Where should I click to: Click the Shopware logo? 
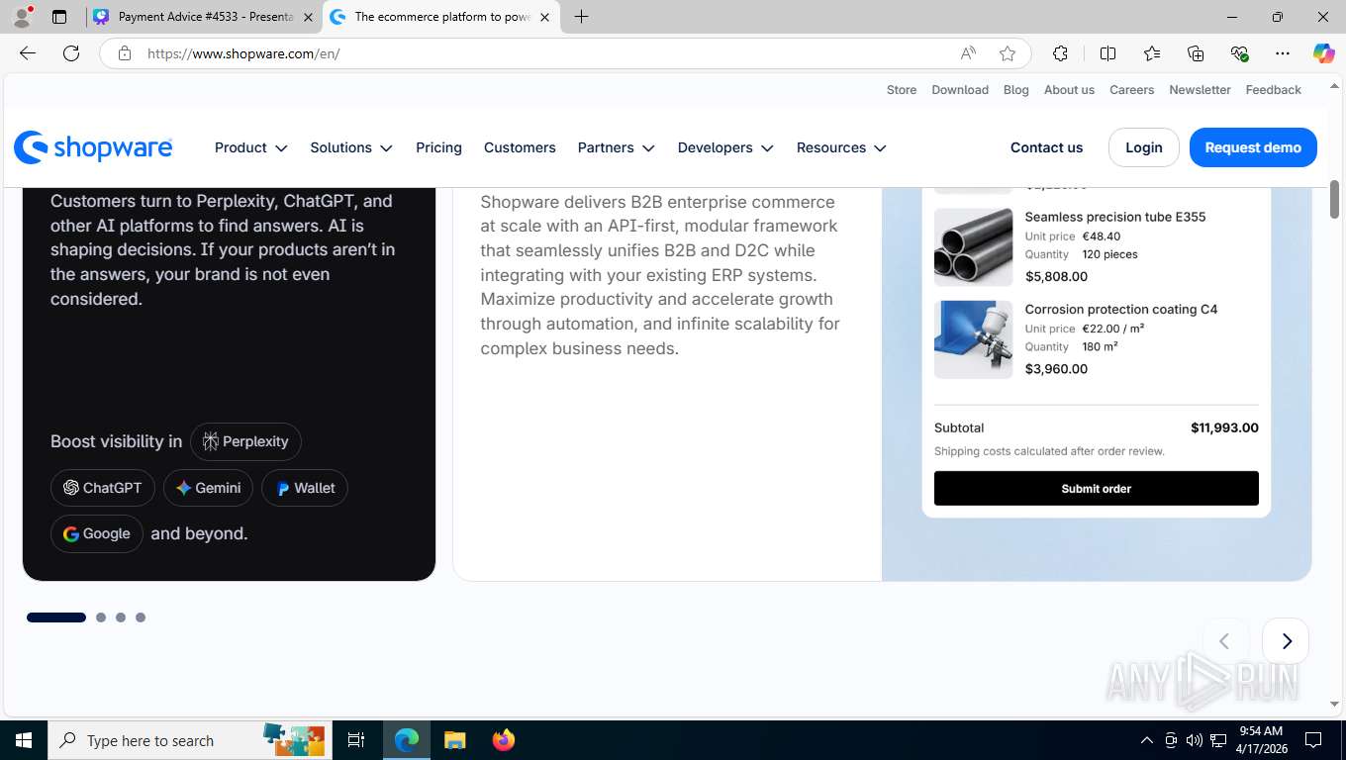[93, 147]
